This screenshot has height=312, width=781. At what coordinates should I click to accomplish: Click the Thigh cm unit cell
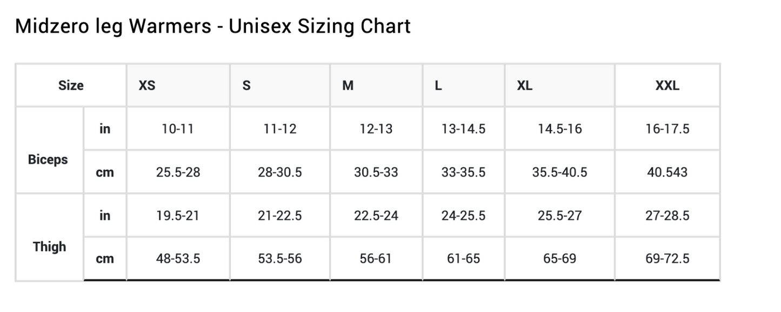[105, 259]
